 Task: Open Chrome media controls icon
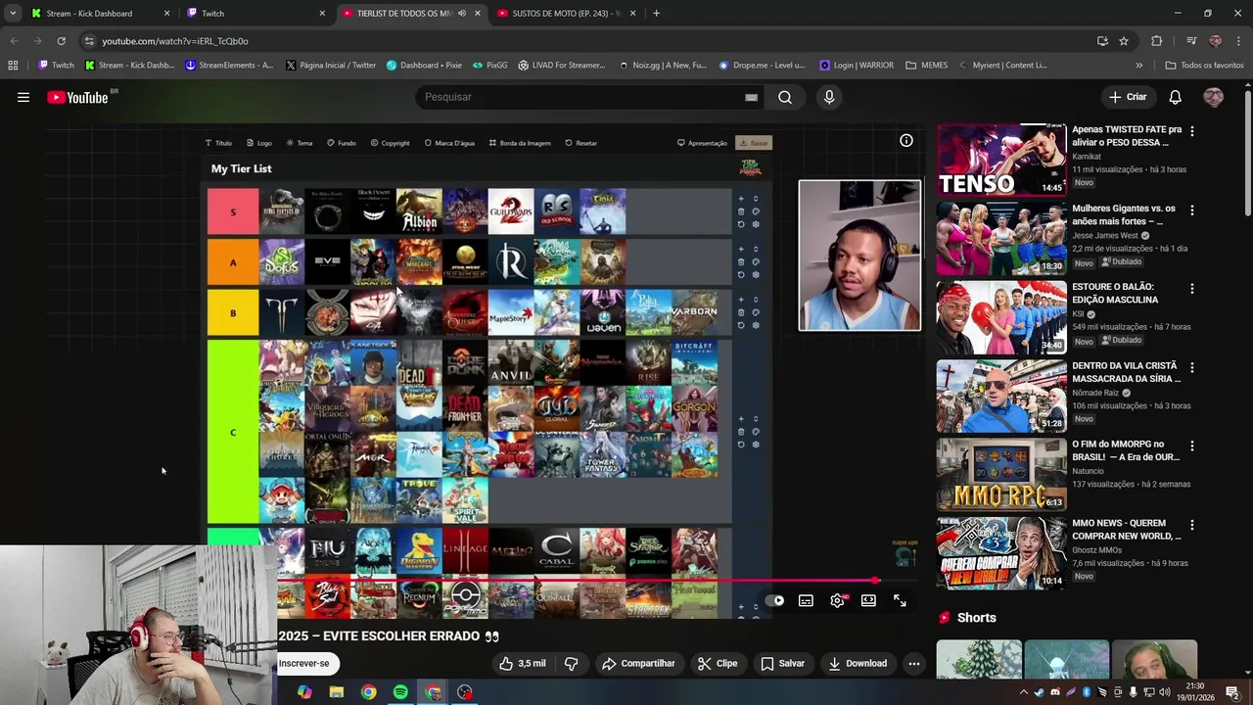point(1191,41)
